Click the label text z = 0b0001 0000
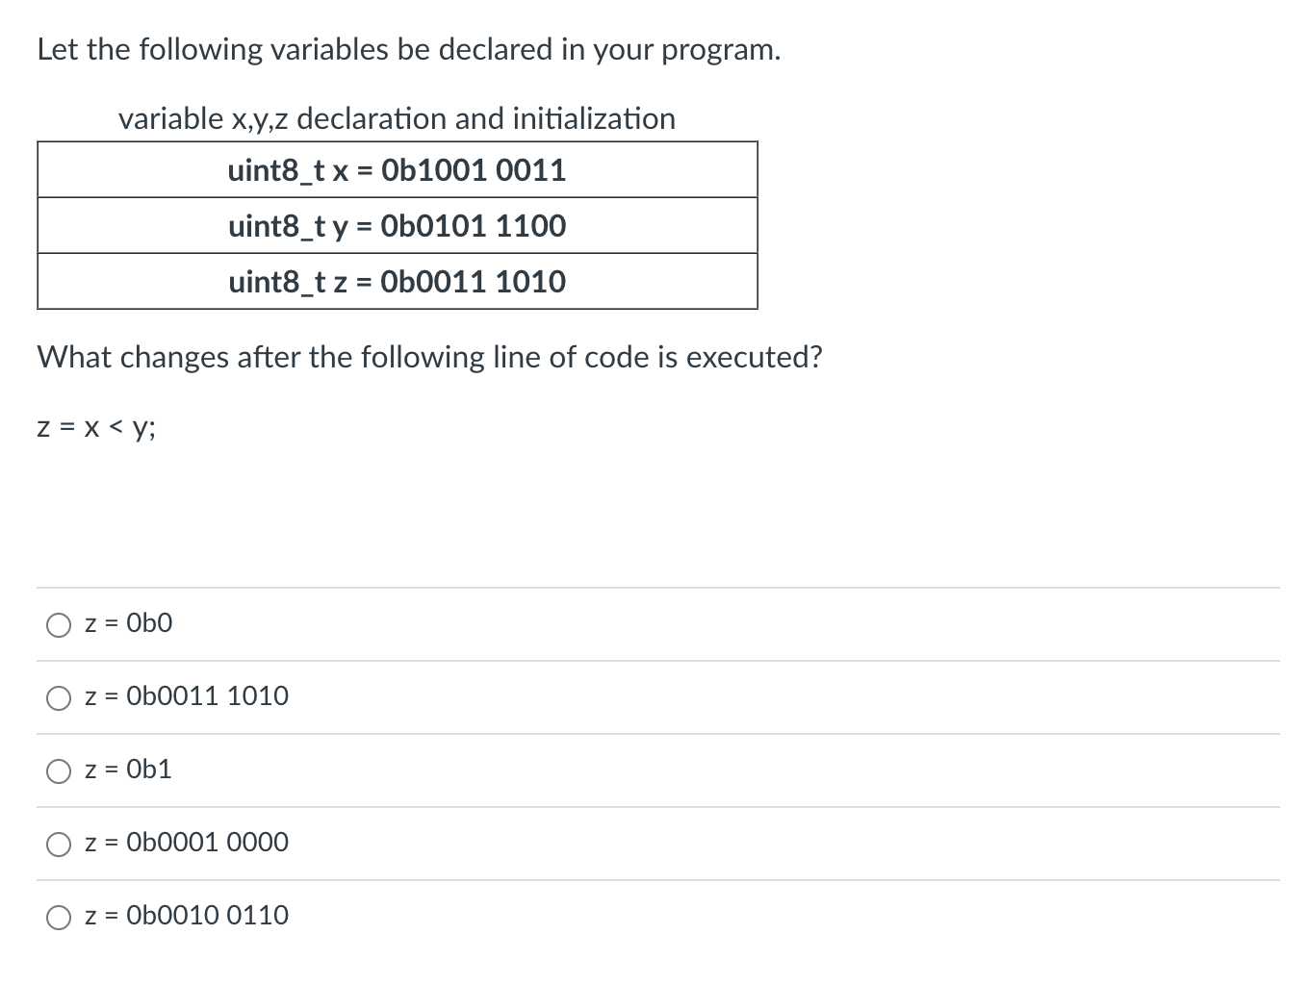Image resolution: width=1309 pixels, height=985 pixels. click(186, 843)
